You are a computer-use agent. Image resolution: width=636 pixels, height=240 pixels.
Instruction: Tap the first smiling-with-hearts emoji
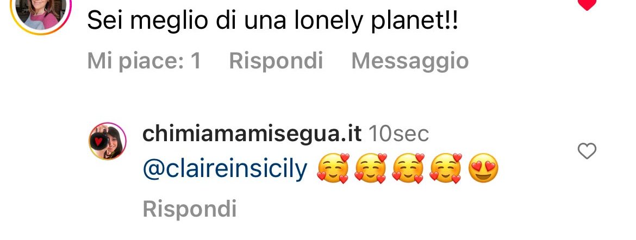pos(333,168)
